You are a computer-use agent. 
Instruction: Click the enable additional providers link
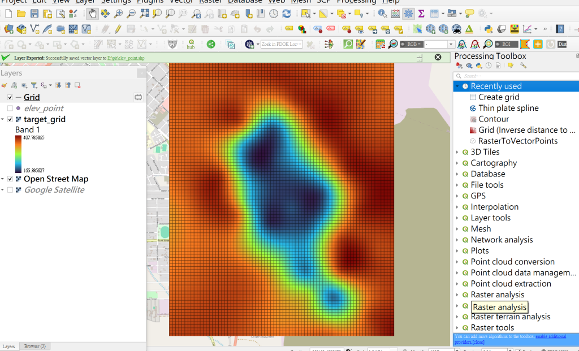551,336
